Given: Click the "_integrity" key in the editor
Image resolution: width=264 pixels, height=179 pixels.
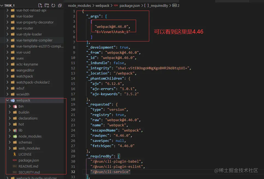Looking at the screenshot, I should click(x=99, y=68).
